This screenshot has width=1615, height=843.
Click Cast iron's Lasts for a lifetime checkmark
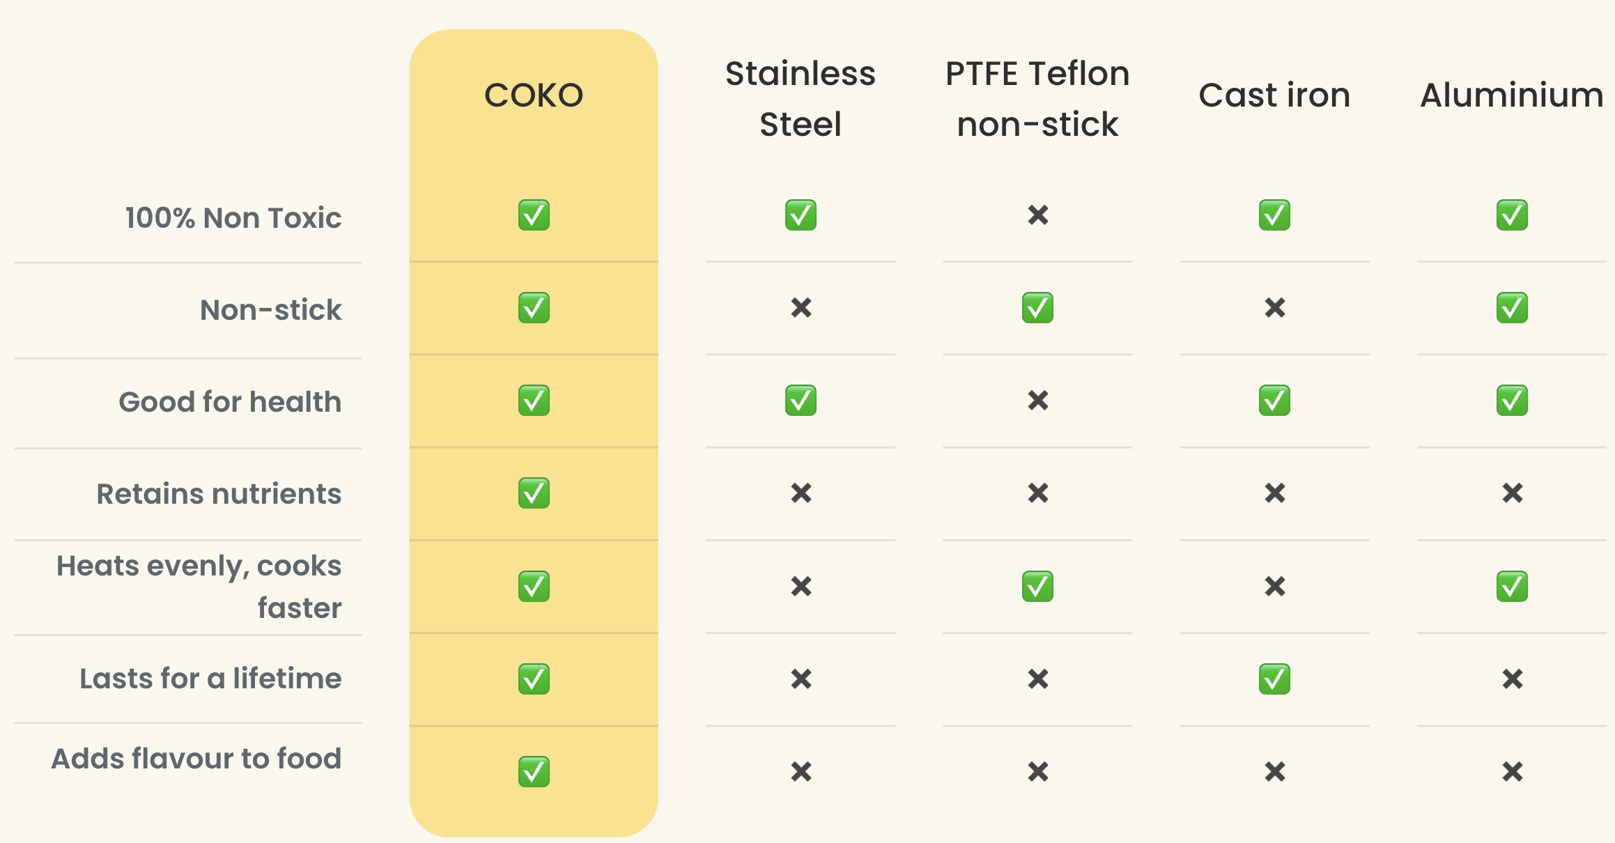1274,679
